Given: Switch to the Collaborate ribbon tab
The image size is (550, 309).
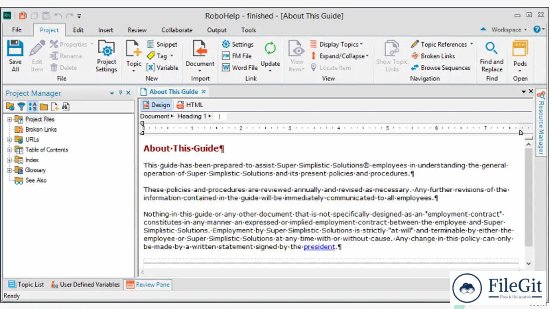Looking at the screenshot, I should pyautogui.click(x=177, y=30).
